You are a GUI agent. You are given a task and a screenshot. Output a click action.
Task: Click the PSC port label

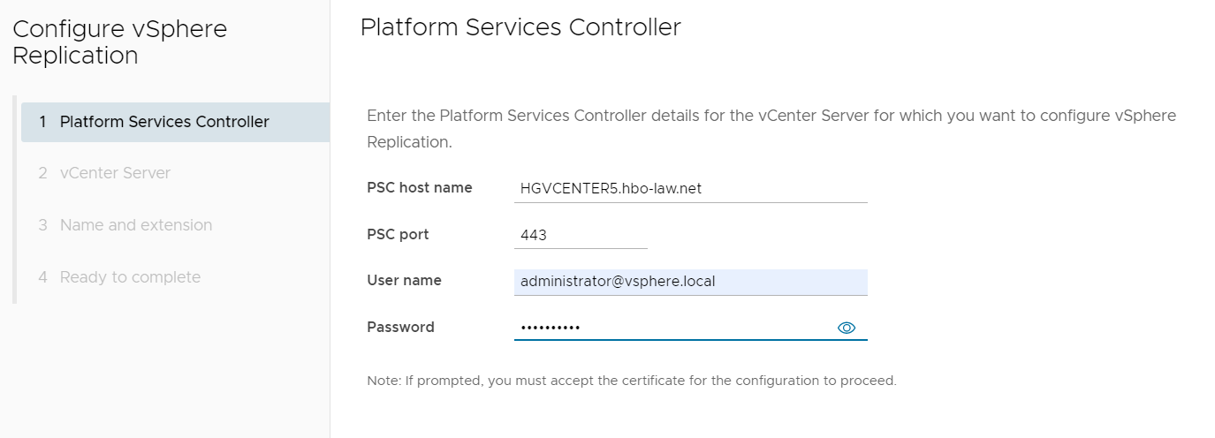click(x=398, y=235)
